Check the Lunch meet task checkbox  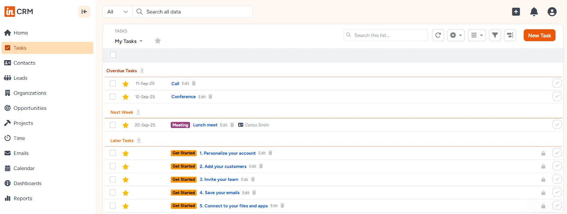113,125
